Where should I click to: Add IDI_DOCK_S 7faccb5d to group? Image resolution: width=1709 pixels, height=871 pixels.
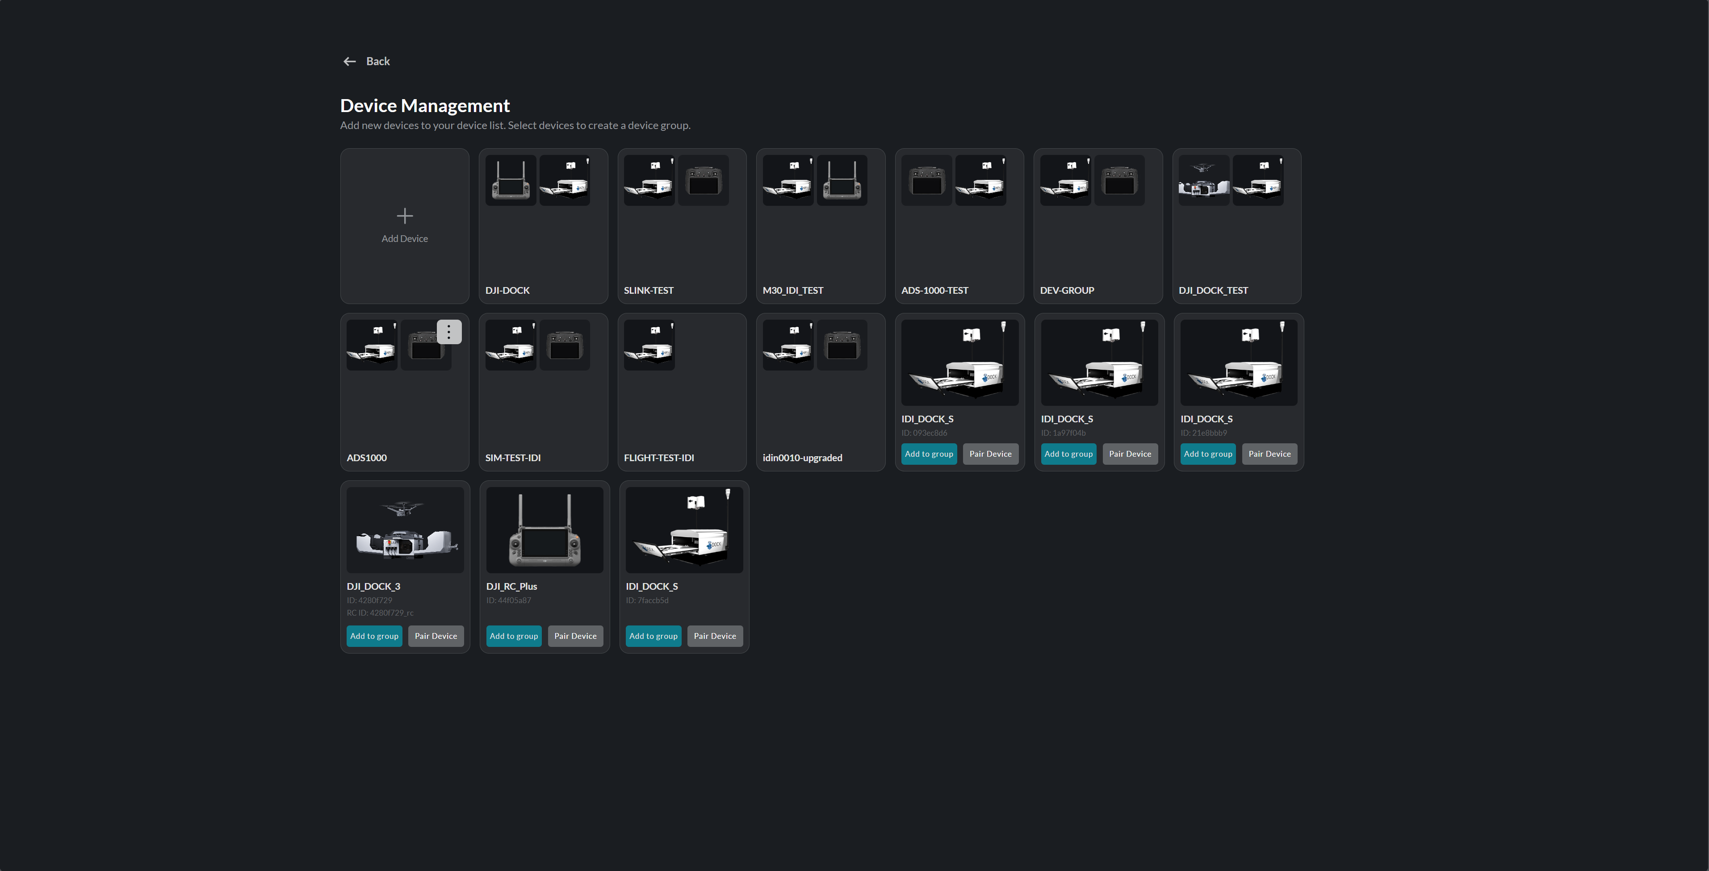(x=653, y=636)
